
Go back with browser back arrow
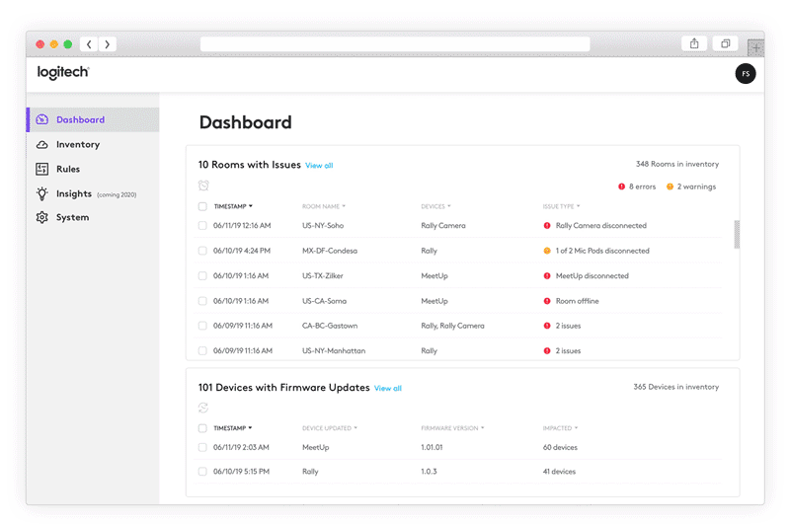click(89, 44)
